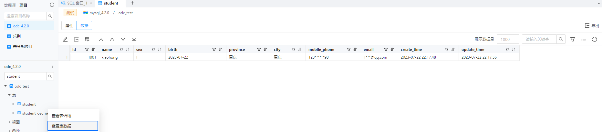The height and width of the screenshot is (132, 602).
Task: Open the column filter funnel in the toolbar
Action: (573, 39)
